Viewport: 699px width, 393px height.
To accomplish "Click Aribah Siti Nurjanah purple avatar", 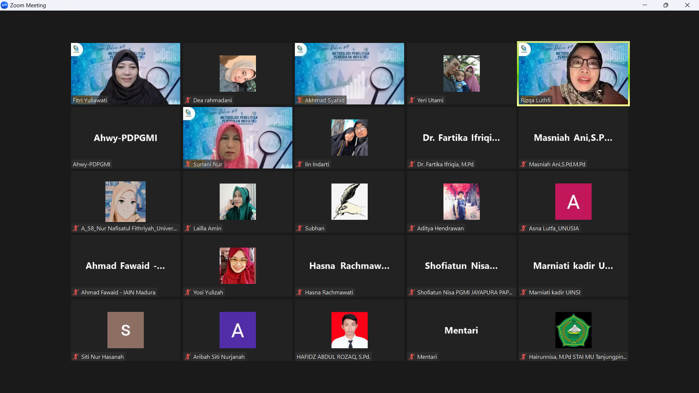I will pyautogui.click(x=237, y=330).
